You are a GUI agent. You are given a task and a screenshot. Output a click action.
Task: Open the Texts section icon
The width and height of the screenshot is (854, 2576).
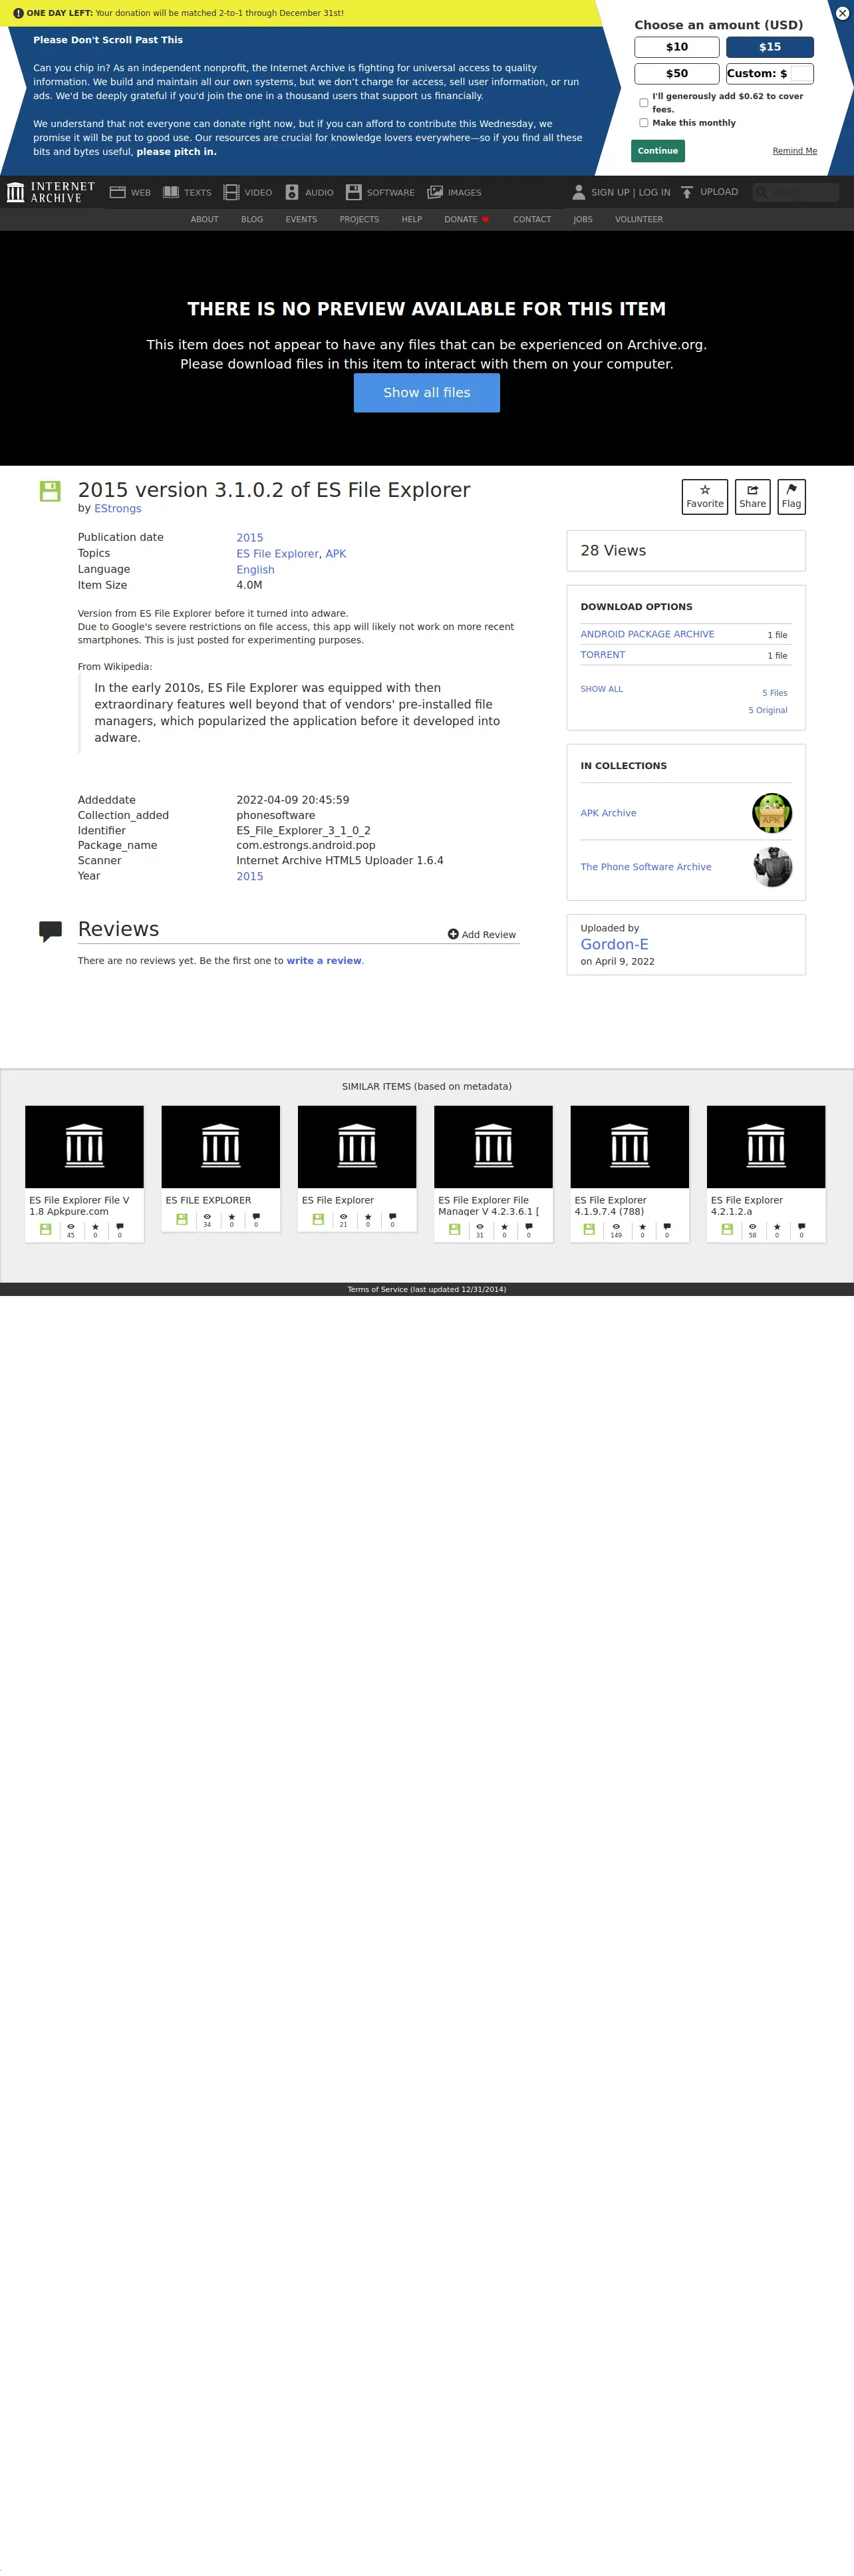[x=171, y=192]
